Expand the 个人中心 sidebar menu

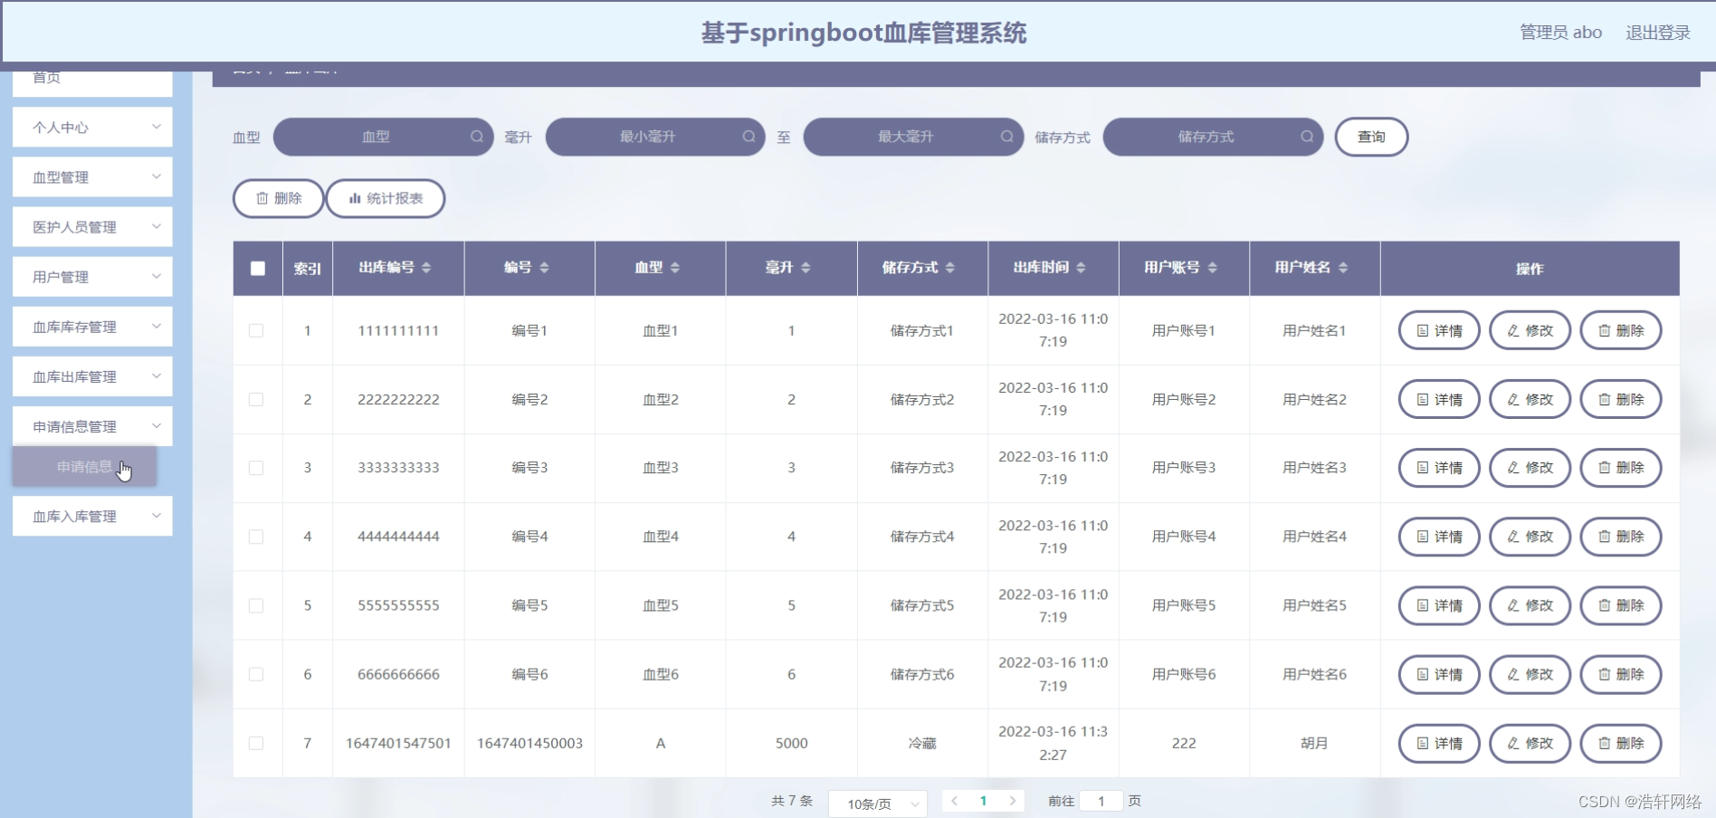click(x=91, y=127)
